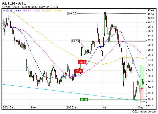Click the MA(20) legend label

(x=8, y=10)
